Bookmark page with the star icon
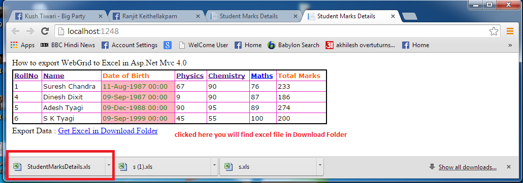Screen dimensions: 523x183 [x=494, y=31]
